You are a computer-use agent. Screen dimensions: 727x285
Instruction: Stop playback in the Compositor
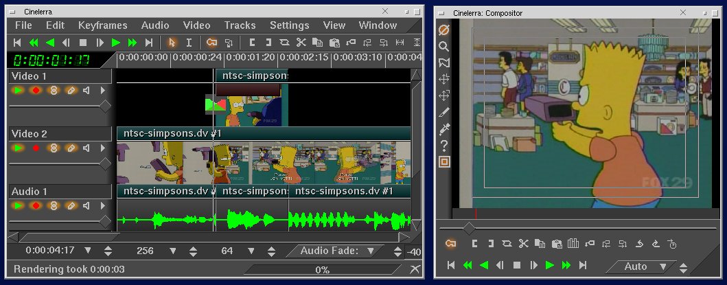(517, 265)
